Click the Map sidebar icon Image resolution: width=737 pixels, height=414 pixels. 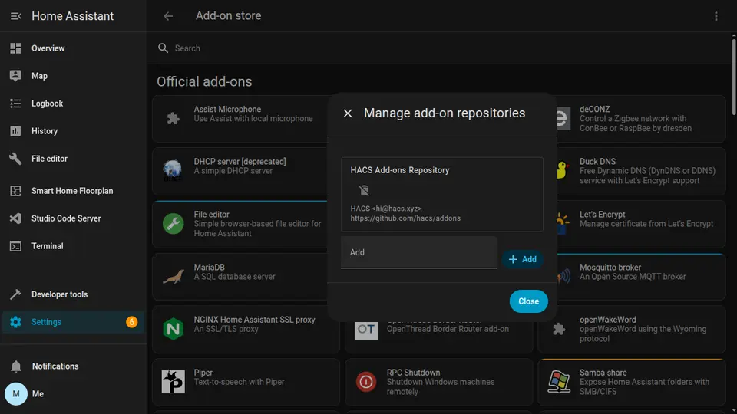pyautogui.click(x=15, y=76)
